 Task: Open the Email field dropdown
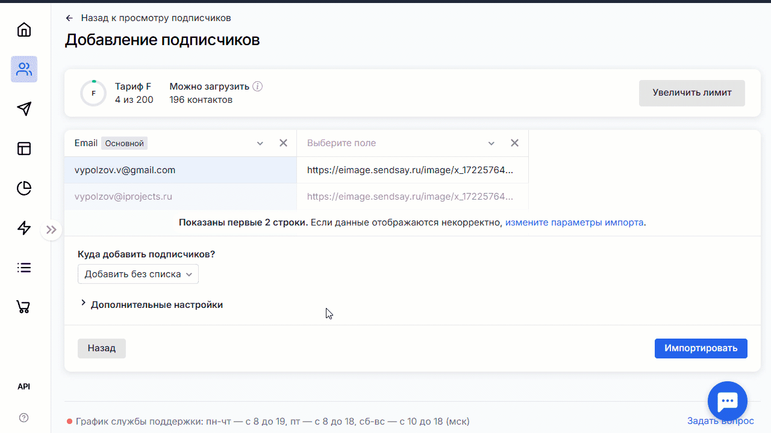(x=260, y=143)
